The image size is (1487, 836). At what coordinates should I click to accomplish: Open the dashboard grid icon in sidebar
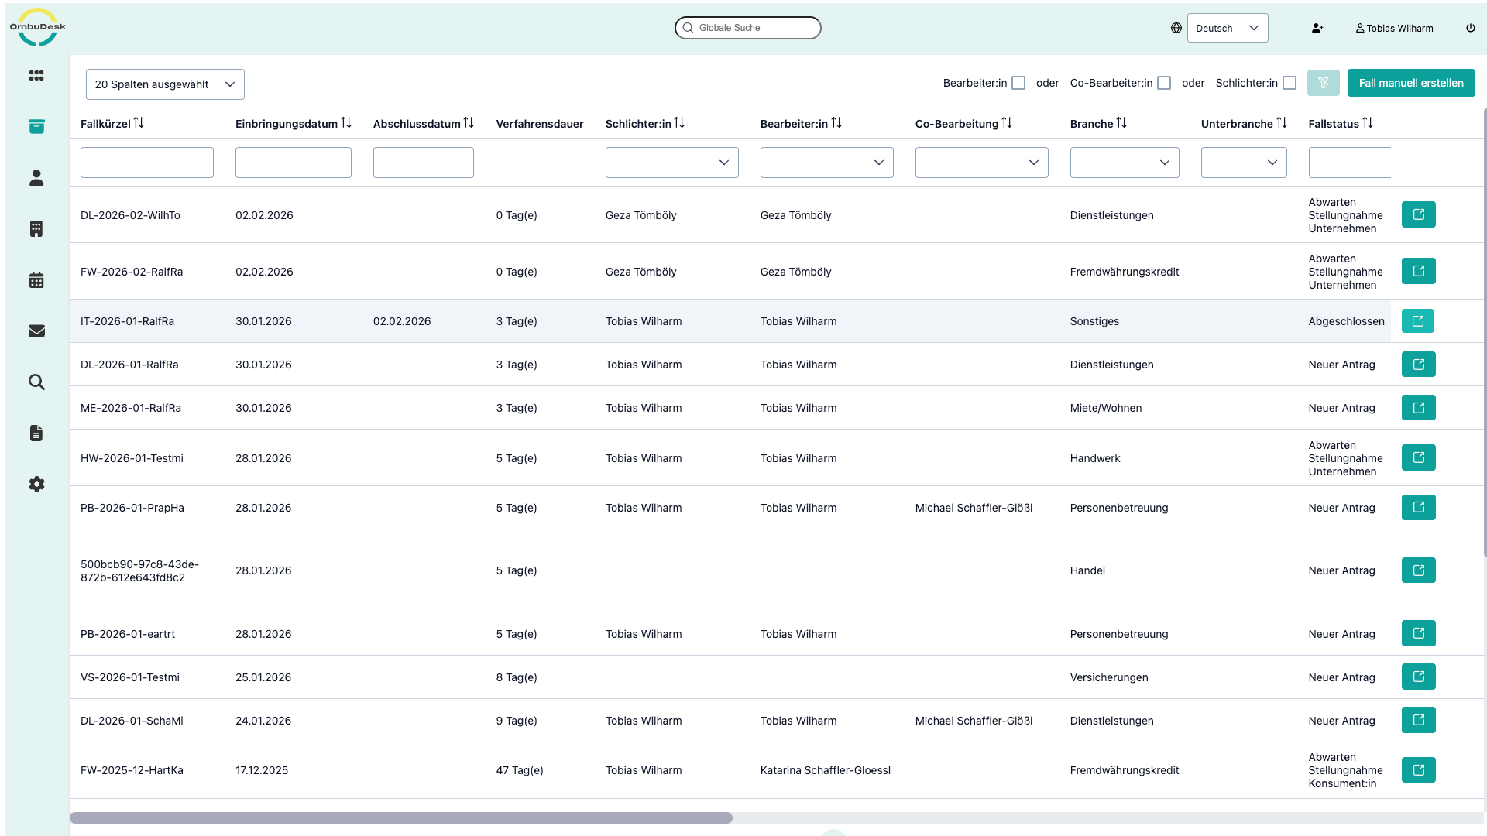pos(36,76)
